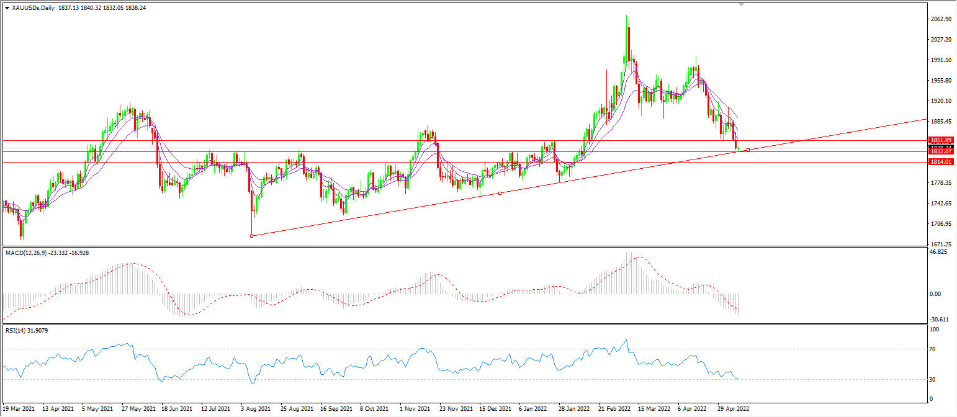Click the triangle before XAUUSDs,Daily title
The image size is (957, 417).
tap(7, 7)
